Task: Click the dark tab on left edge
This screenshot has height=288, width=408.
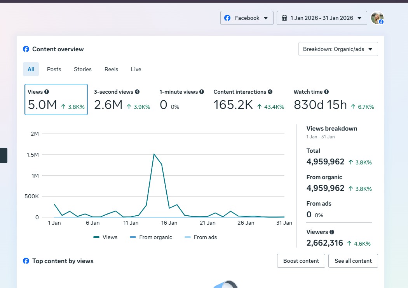Action: (3, 155)
